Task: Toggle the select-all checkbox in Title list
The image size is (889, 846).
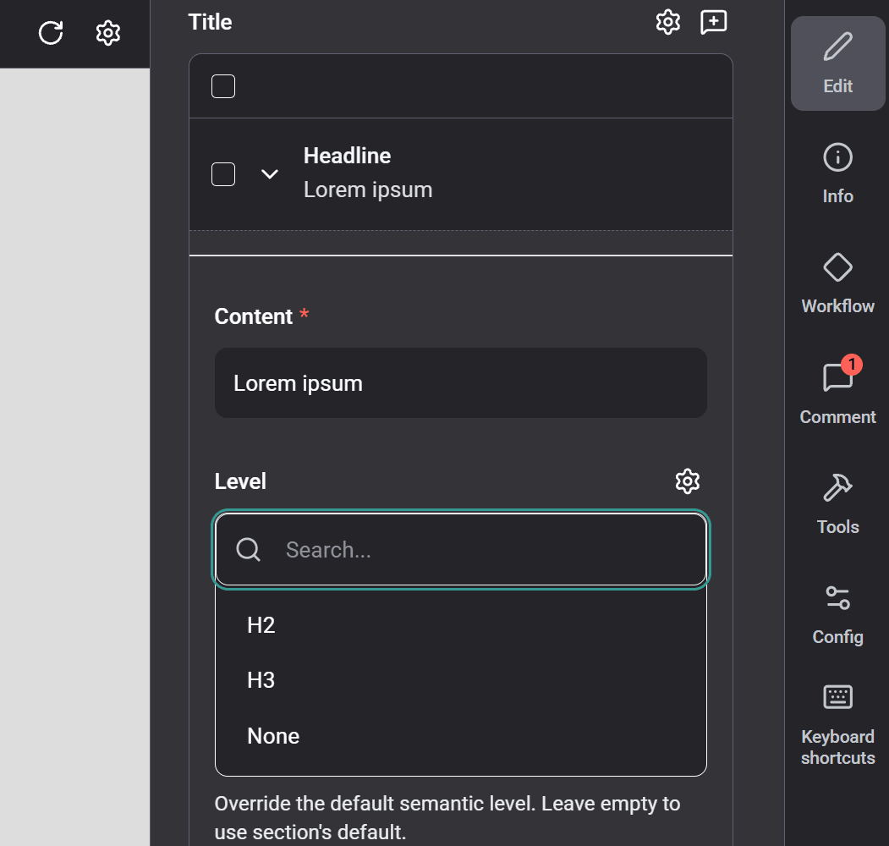Action: click(x=222, y=86)
